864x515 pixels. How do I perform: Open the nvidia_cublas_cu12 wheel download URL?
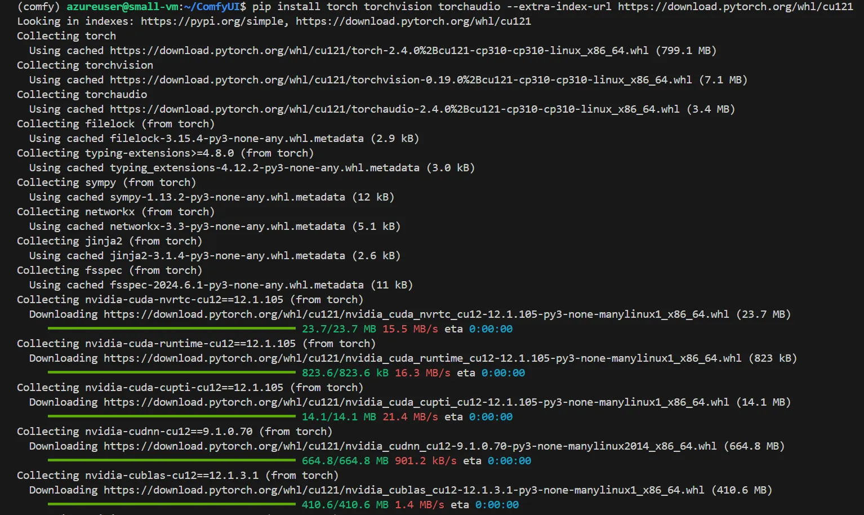tap(404, 490)
